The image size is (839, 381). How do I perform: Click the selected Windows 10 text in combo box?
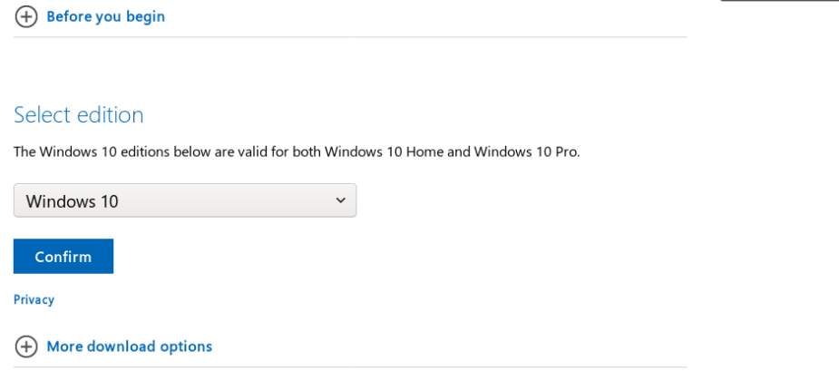click(73, 201)
